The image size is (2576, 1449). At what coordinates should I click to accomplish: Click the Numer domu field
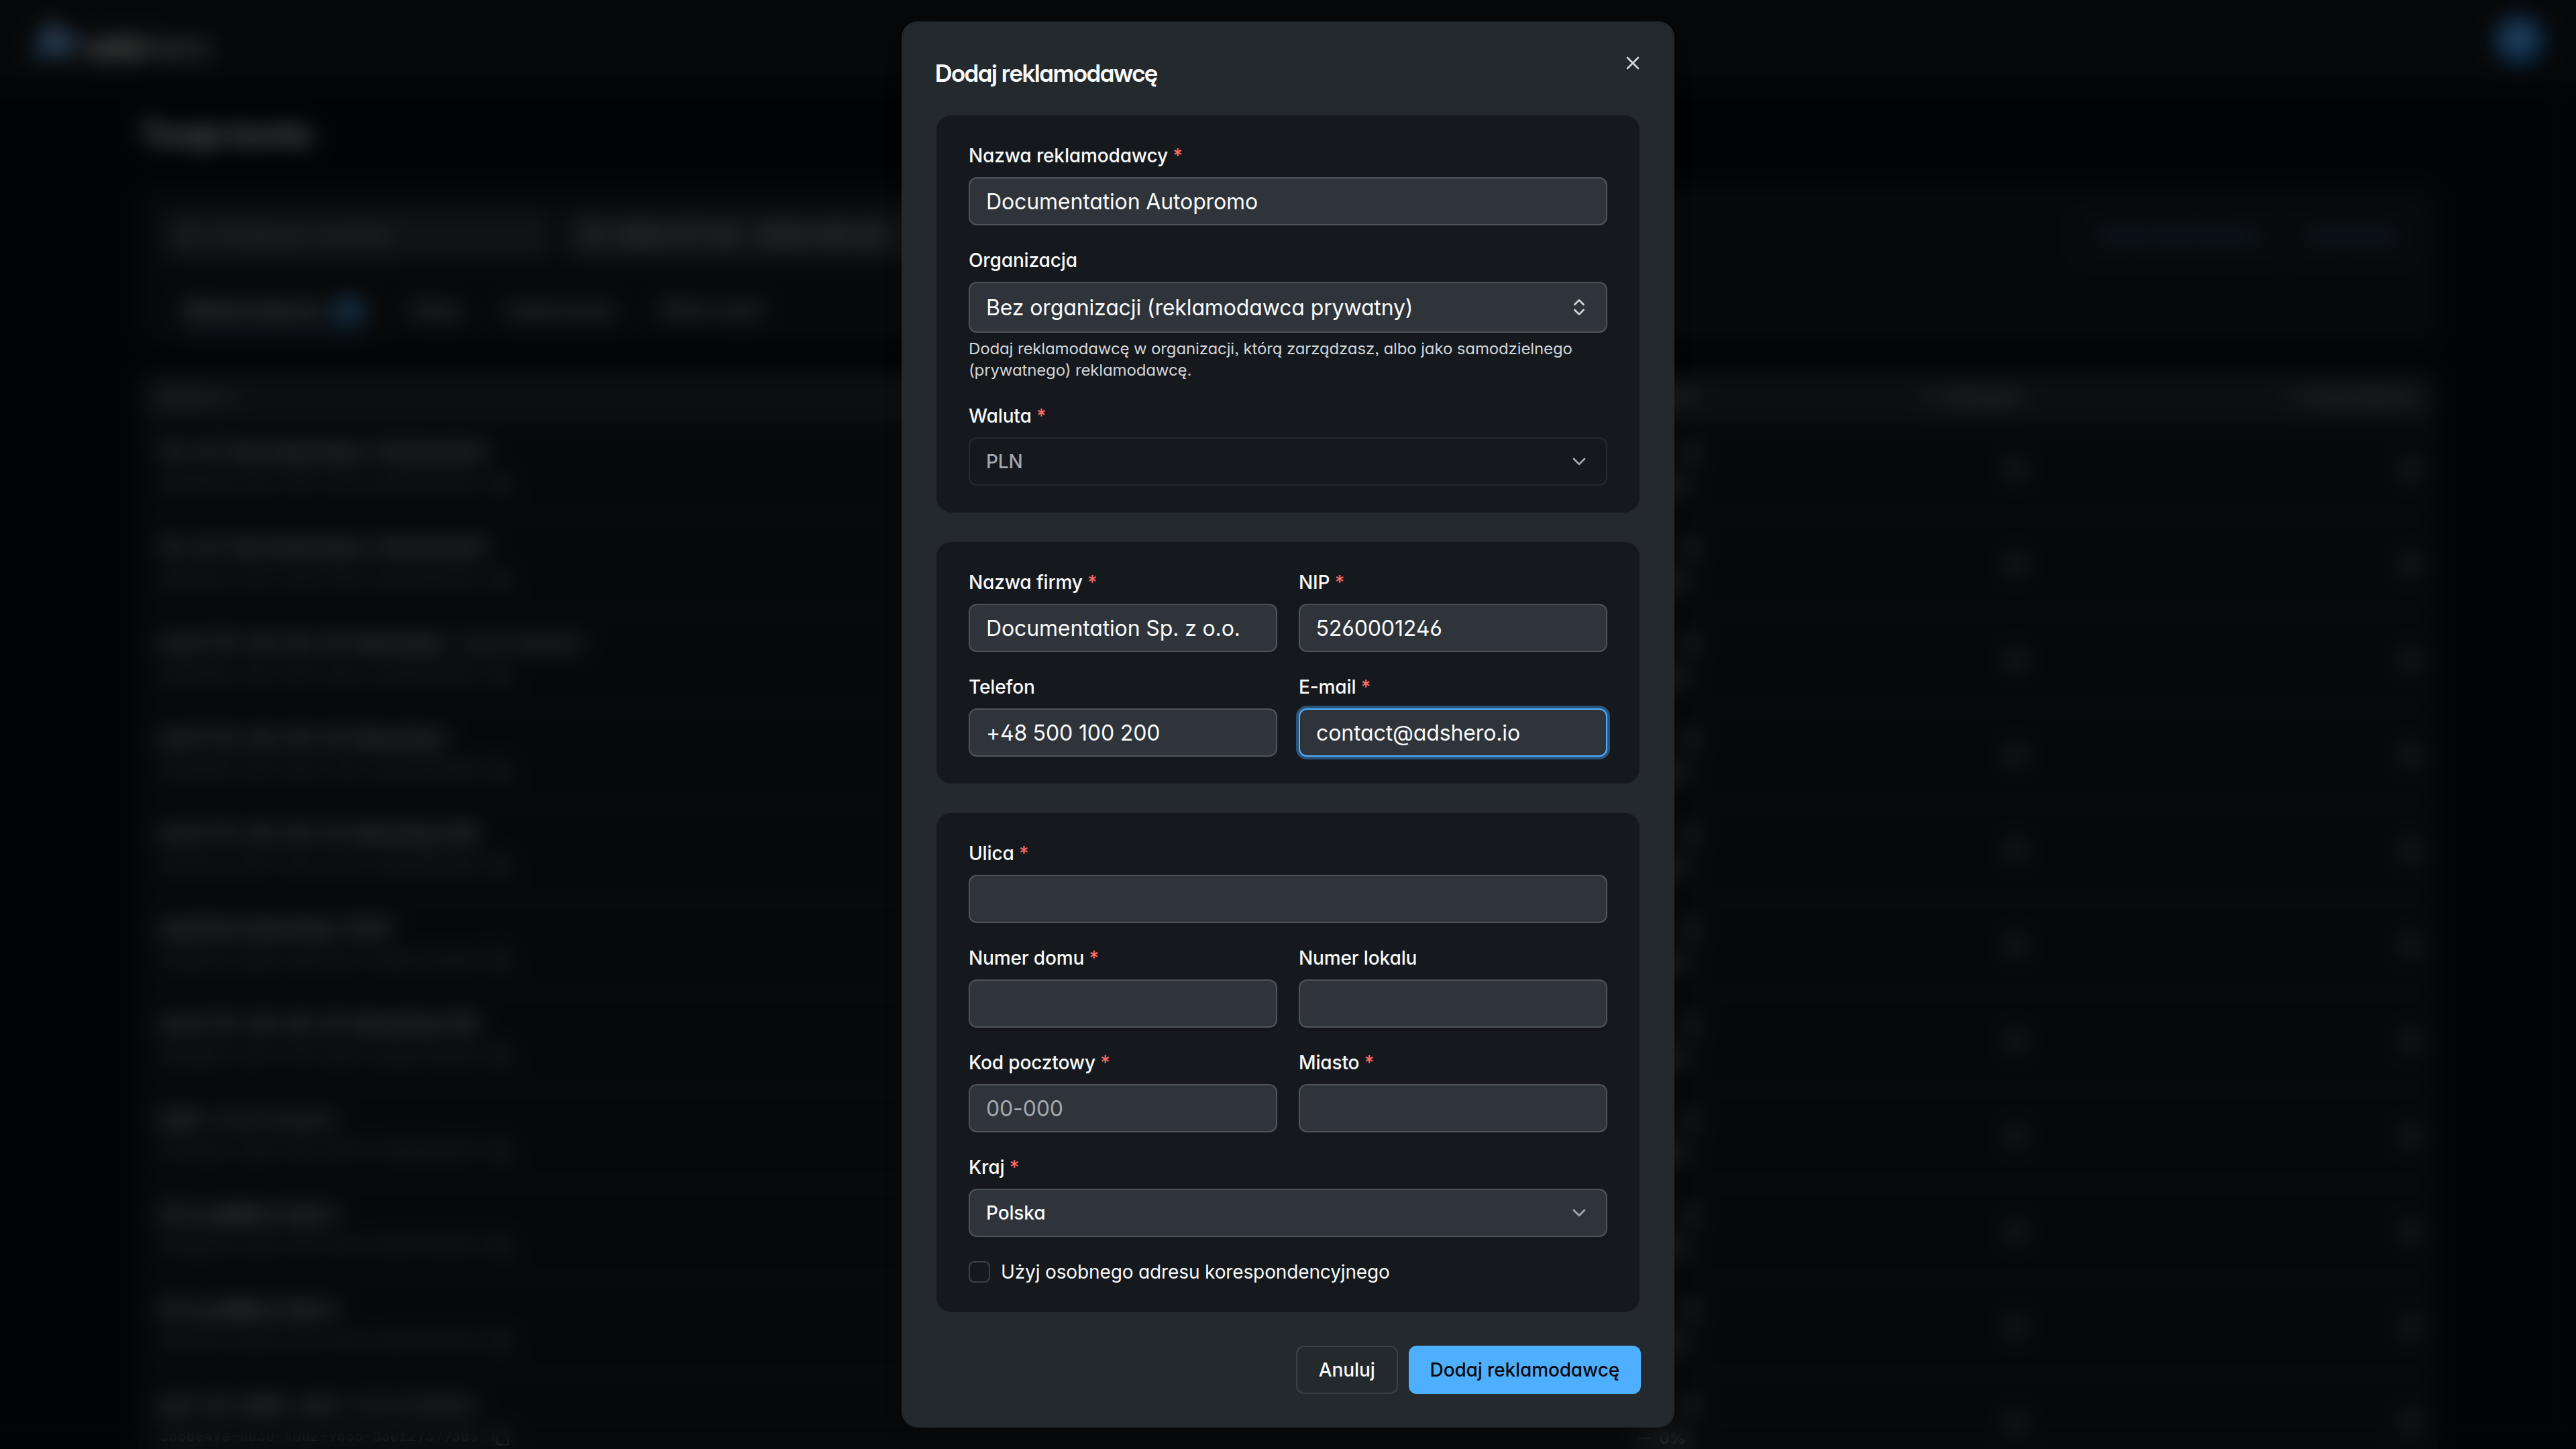coord(1122,1003)
